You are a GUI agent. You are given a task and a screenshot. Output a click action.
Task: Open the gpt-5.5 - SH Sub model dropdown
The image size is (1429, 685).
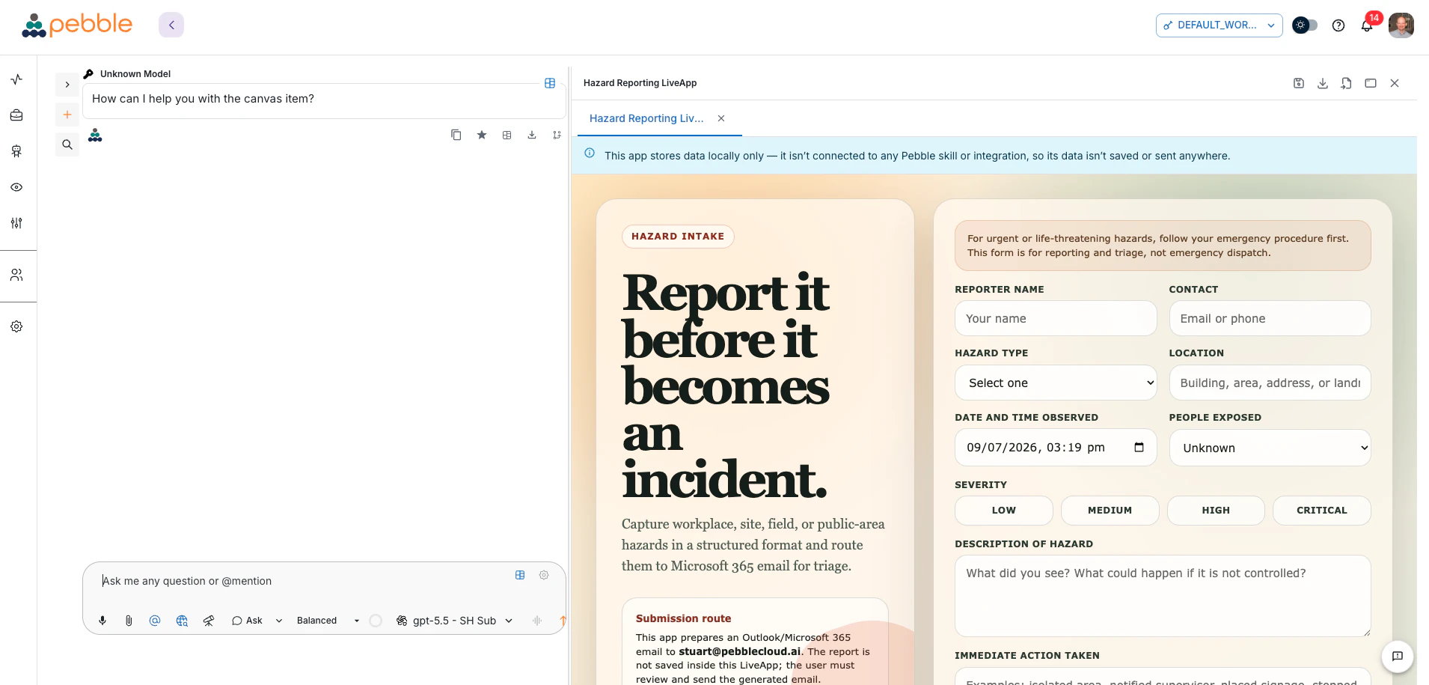[454, 621]
